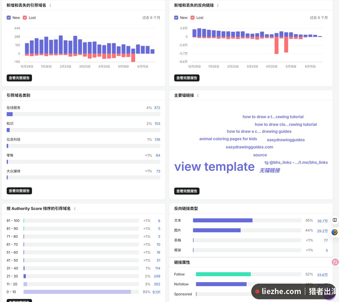
Task: Click 114 count for score 31 - 40
Action: 158,268
